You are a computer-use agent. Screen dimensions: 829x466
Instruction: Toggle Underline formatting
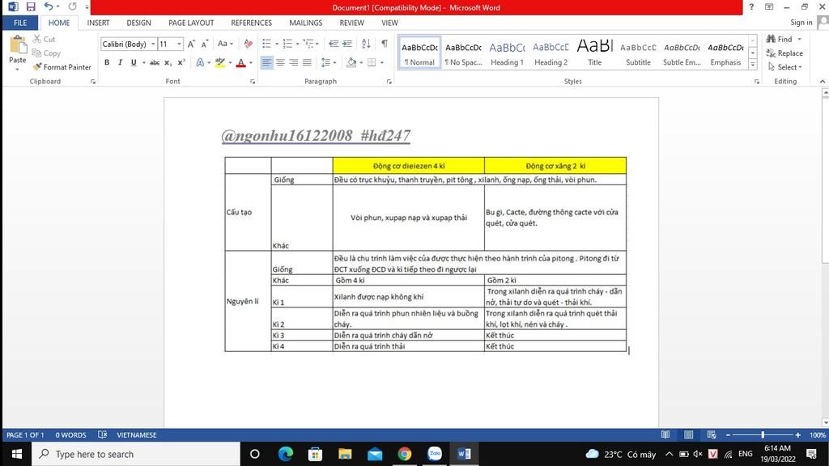coord(134,62)
